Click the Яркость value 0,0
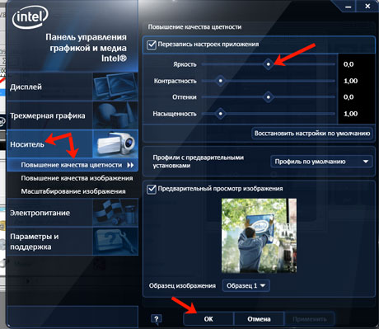The image size is (379, 329). [x=349, y=64]
